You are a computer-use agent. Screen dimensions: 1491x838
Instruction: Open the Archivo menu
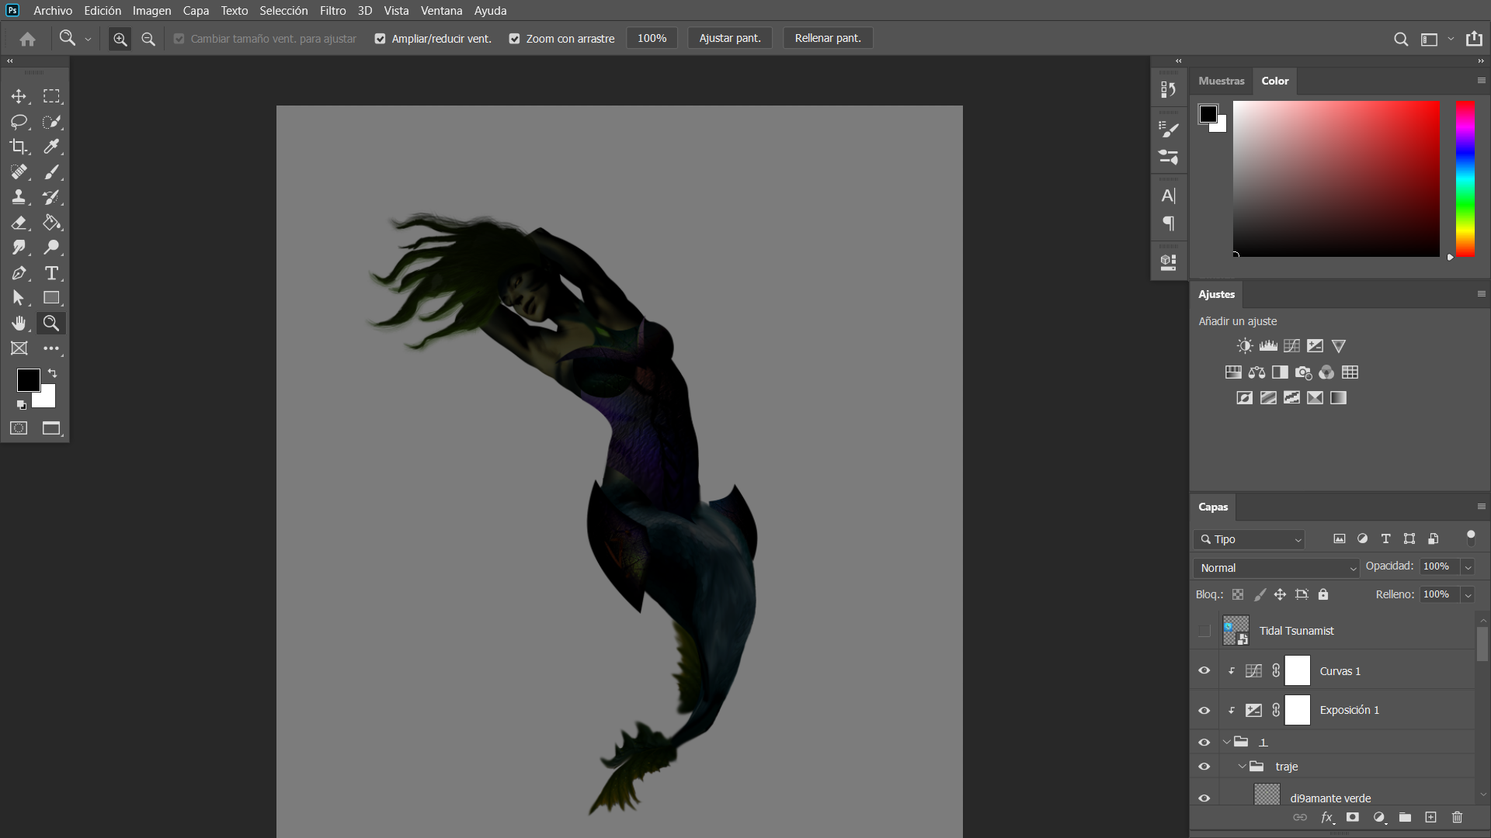coord(53,11)
